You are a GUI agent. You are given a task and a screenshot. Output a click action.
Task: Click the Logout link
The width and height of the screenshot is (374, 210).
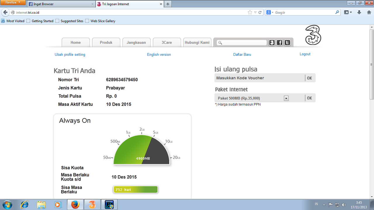[x=305, y=54]
